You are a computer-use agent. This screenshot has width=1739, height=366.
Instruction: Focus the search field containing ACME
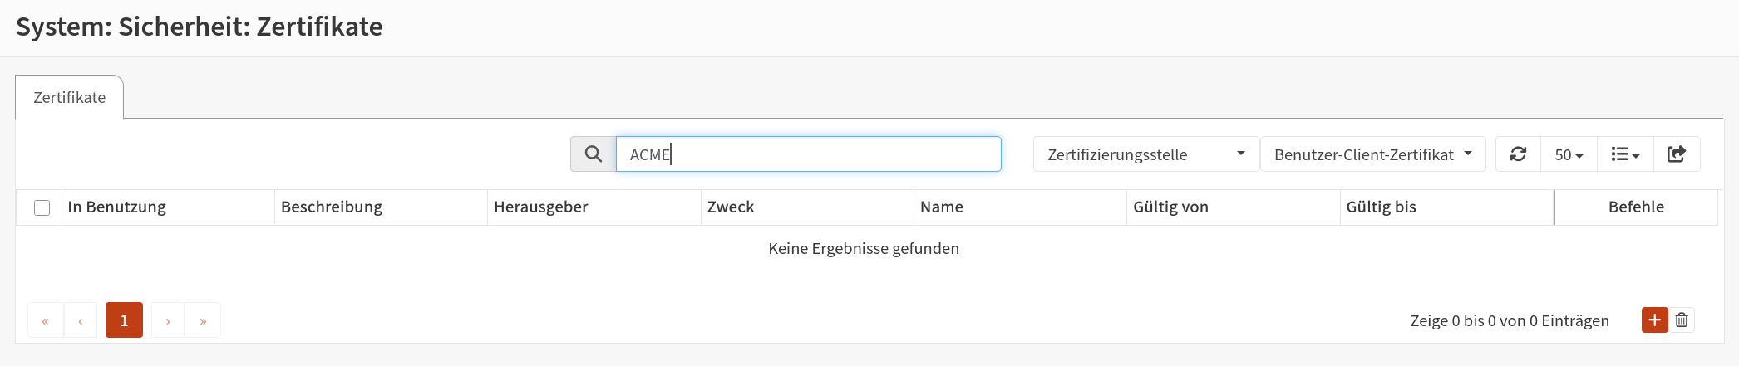(808, 154)
